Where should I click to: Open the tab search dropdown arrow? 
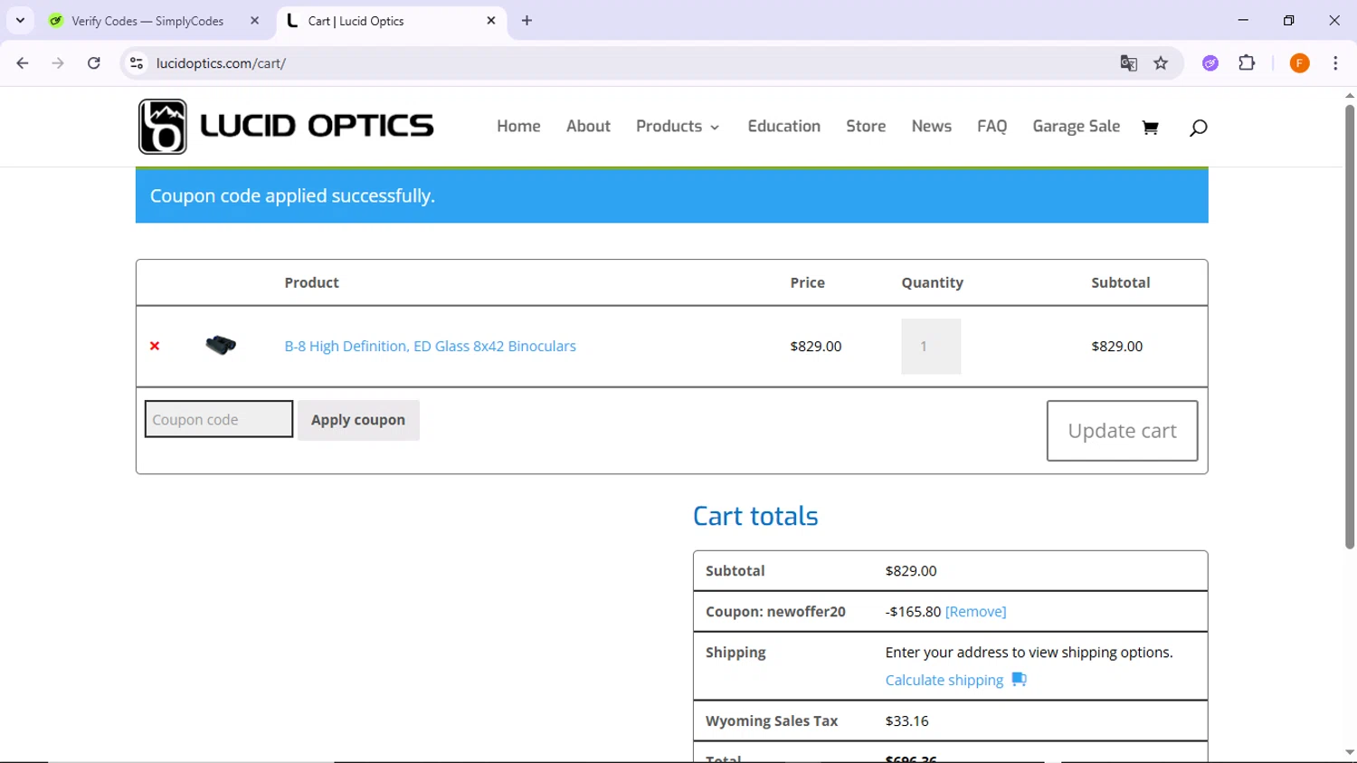[20, 21]
